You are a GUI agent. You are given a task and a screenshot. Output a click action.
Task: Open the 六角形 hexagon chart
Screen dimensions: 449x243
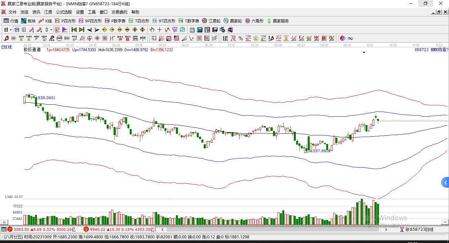tap(254, 21)
